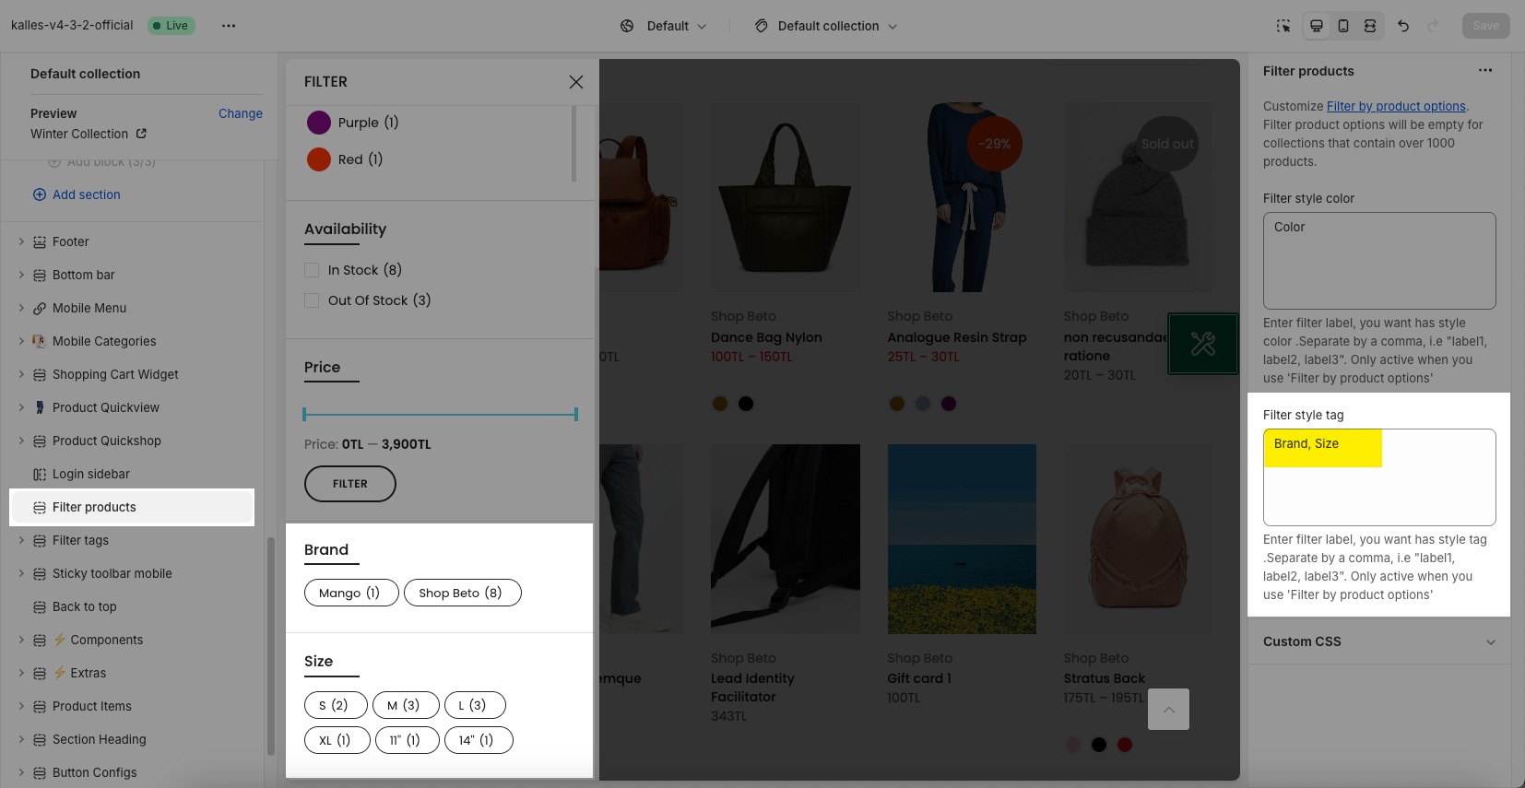The height and width of the screenshot is (788, 1525).
Task: Click the Dance Bag Nylon product image
Action: pyautogui.click(x=786, y=197)
